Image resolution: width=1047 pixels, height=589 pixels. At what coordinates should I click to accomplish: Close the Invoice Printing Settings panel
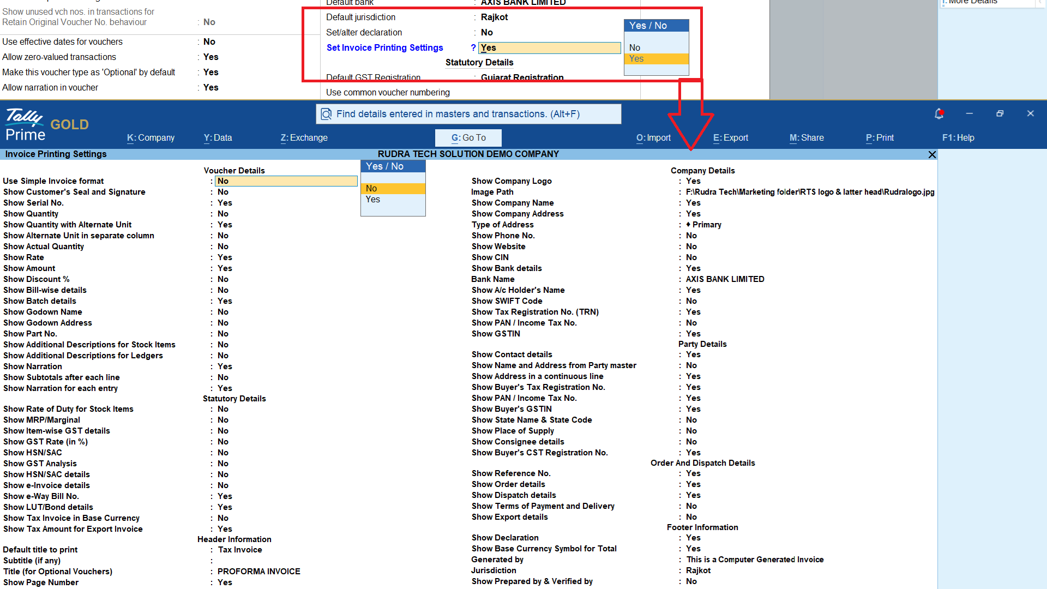932,155
